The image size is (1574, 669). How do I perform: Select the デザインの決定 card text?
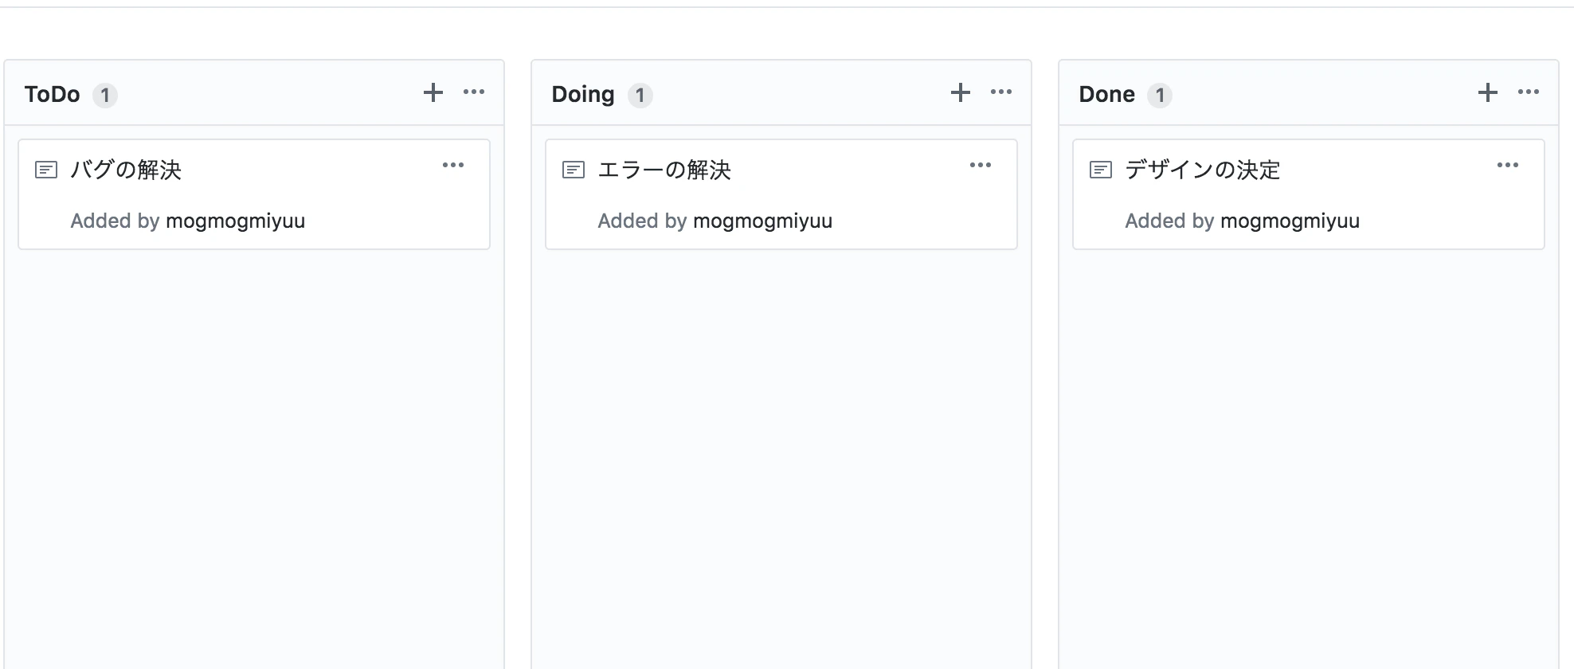pyautogui.click(x=1203, y=170)
